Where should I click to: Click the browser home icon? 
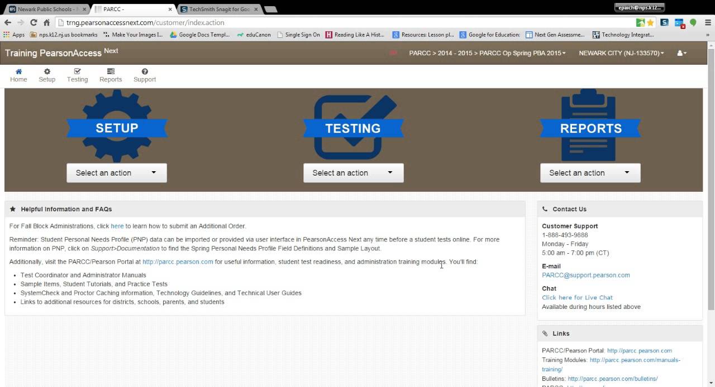coord(47,22)
